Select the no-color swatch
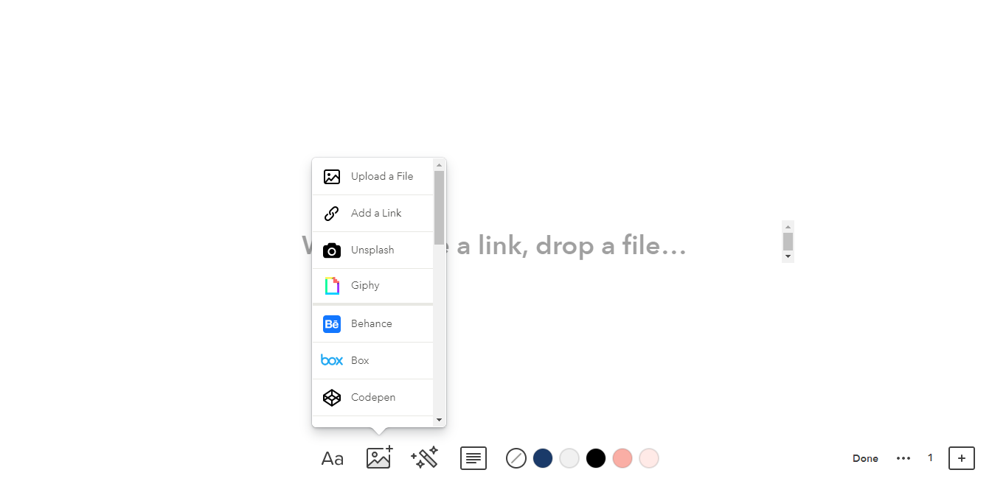The width and height of the screenshot is (1006, 484). tap(516, 458)
